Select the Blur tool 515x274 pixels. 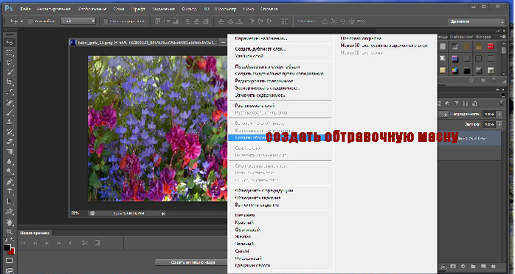9,162
